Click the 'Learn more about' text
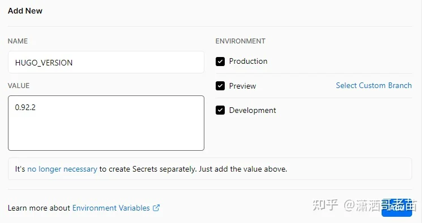This screenshot has height=223, width=428. point(39,208)
